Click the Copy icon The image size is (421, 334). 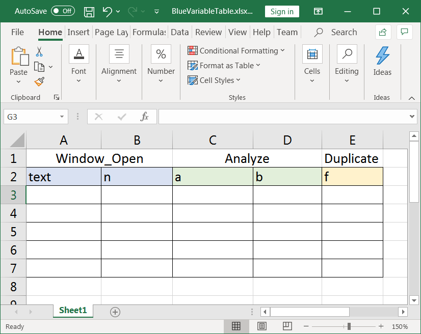point(39,67)
